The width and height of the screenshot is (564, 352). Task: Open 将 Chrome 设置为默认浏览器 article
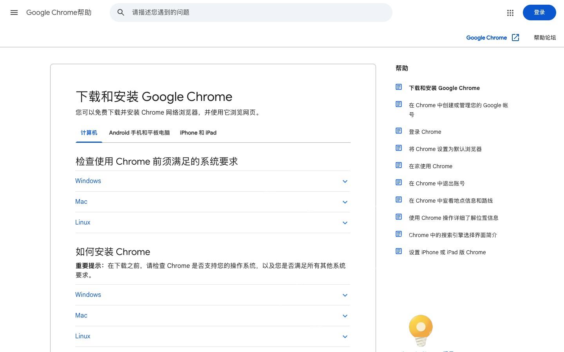click(x=445, y=149)
